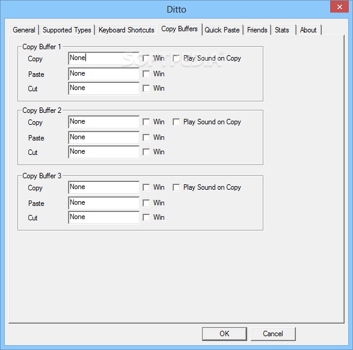Check Play Sound on Copy in Buffer 3

(176, 187)
